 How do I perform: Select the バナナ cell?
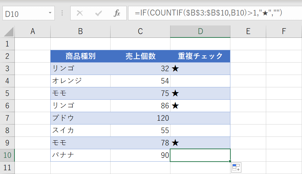pos(80,155)
